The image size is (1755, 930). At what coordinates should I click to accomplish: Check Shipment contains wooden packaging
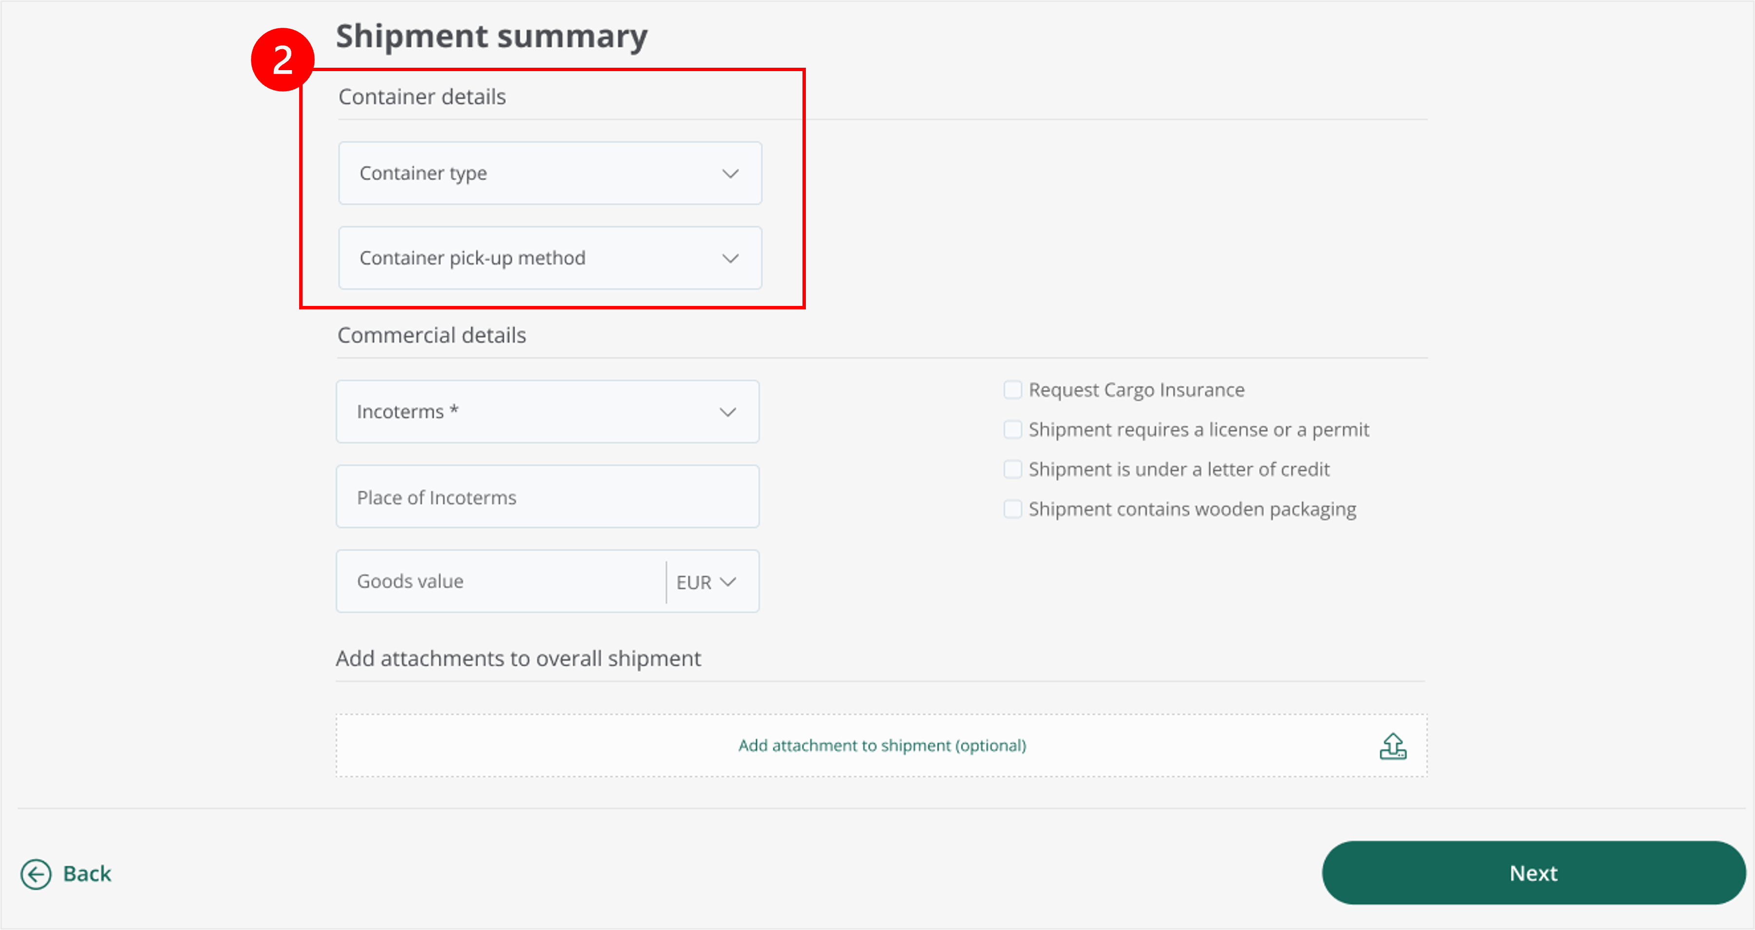pyautogui.click(x=1012, y=509)
